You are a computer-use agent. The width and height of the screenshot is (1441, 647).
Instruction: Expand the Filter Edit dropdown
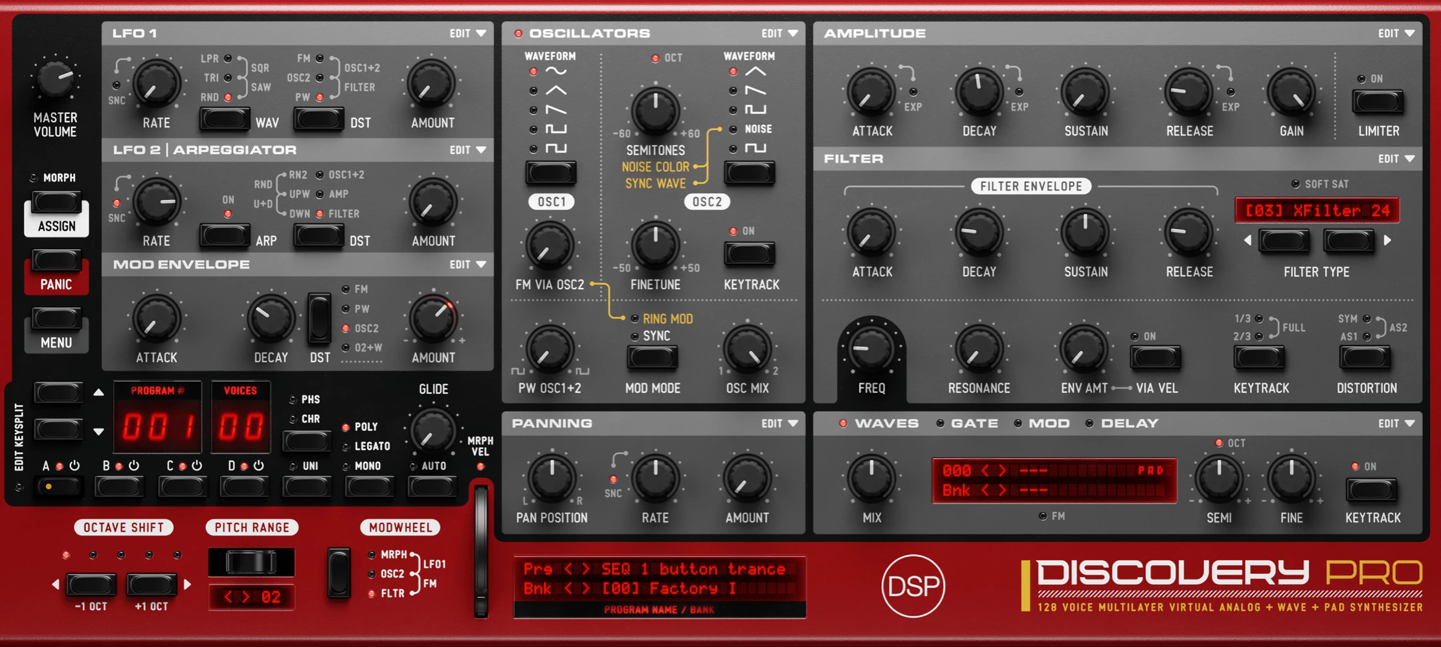(x=1396, y=159)
